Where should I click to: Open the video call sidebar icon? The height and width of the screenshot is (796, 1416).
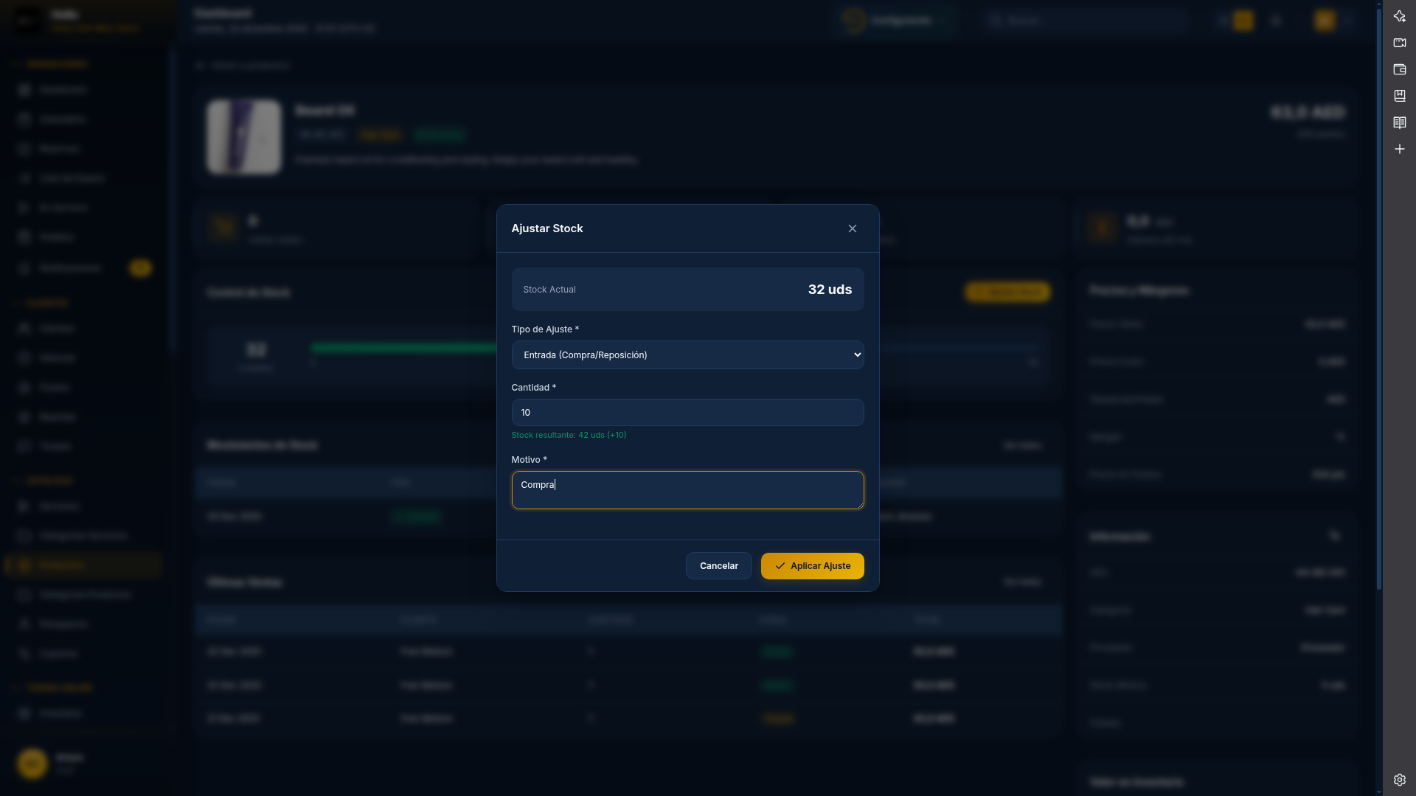(x=1399, y=43)
